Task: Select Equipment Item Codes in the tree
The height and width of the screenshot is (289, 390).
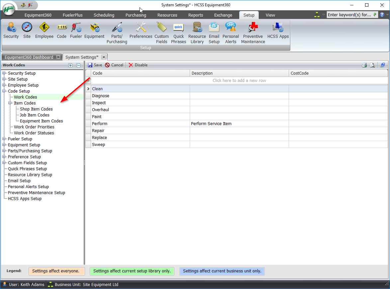Action: pyautogui.click(x=42, y=121)
